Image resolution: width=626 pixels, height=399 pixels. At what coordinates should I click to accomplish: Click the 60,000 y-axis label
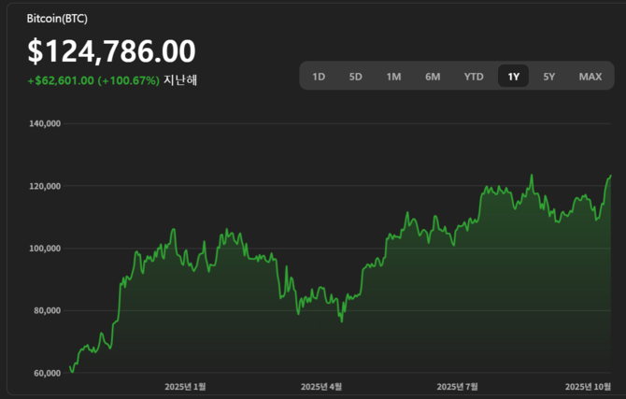[x=47, y=373]
